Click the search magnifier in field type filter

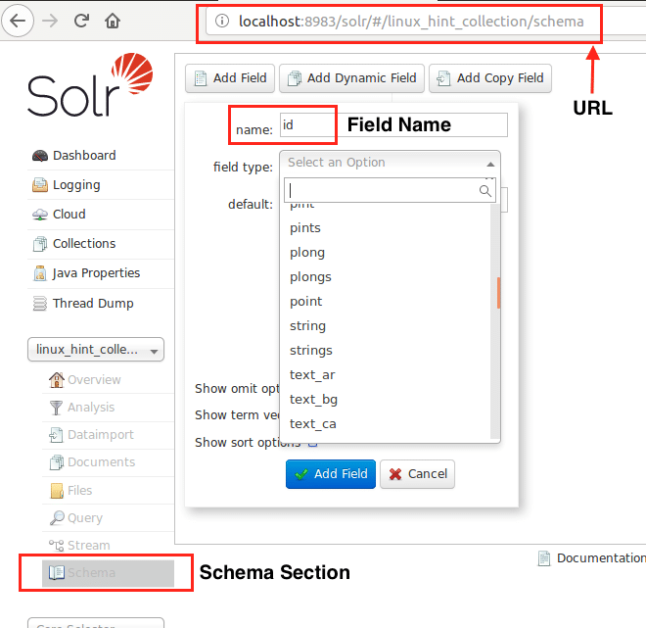[x=485, y=190]
